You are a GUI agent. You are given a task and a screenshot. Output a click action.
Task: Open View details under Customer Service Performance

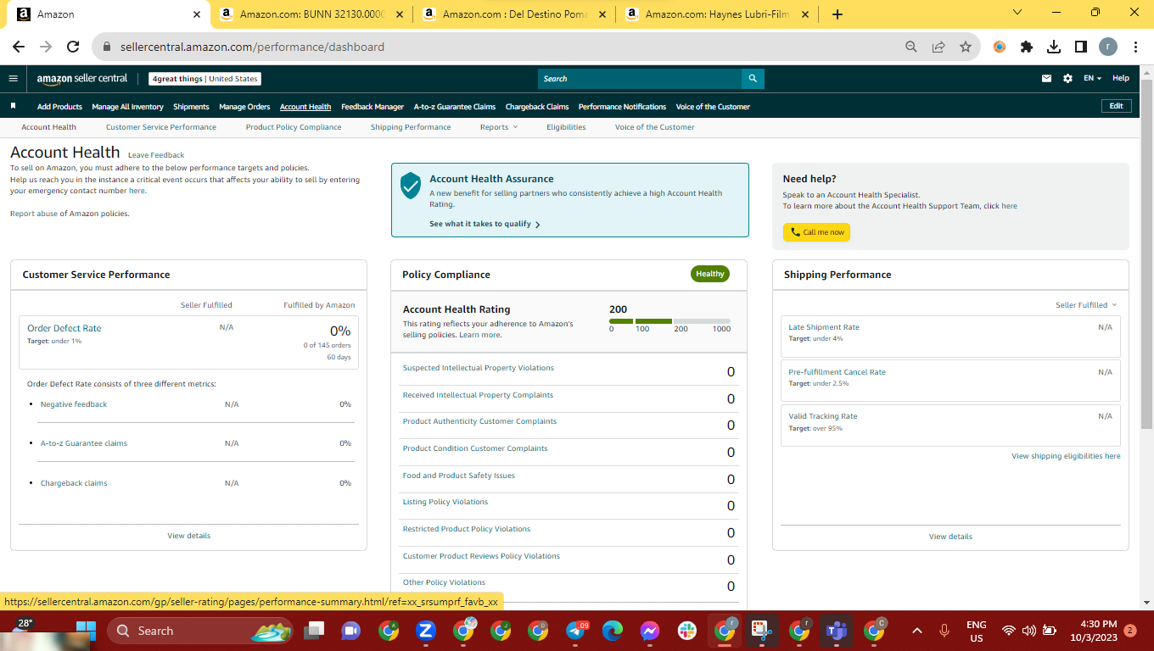coord(189,536)
